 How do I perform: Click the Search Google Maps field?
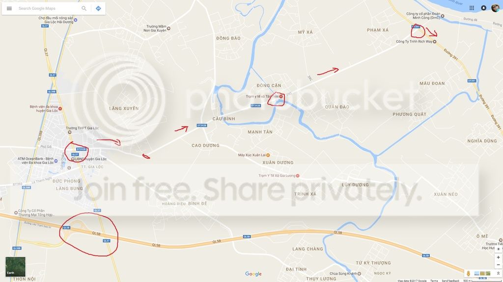48,8
